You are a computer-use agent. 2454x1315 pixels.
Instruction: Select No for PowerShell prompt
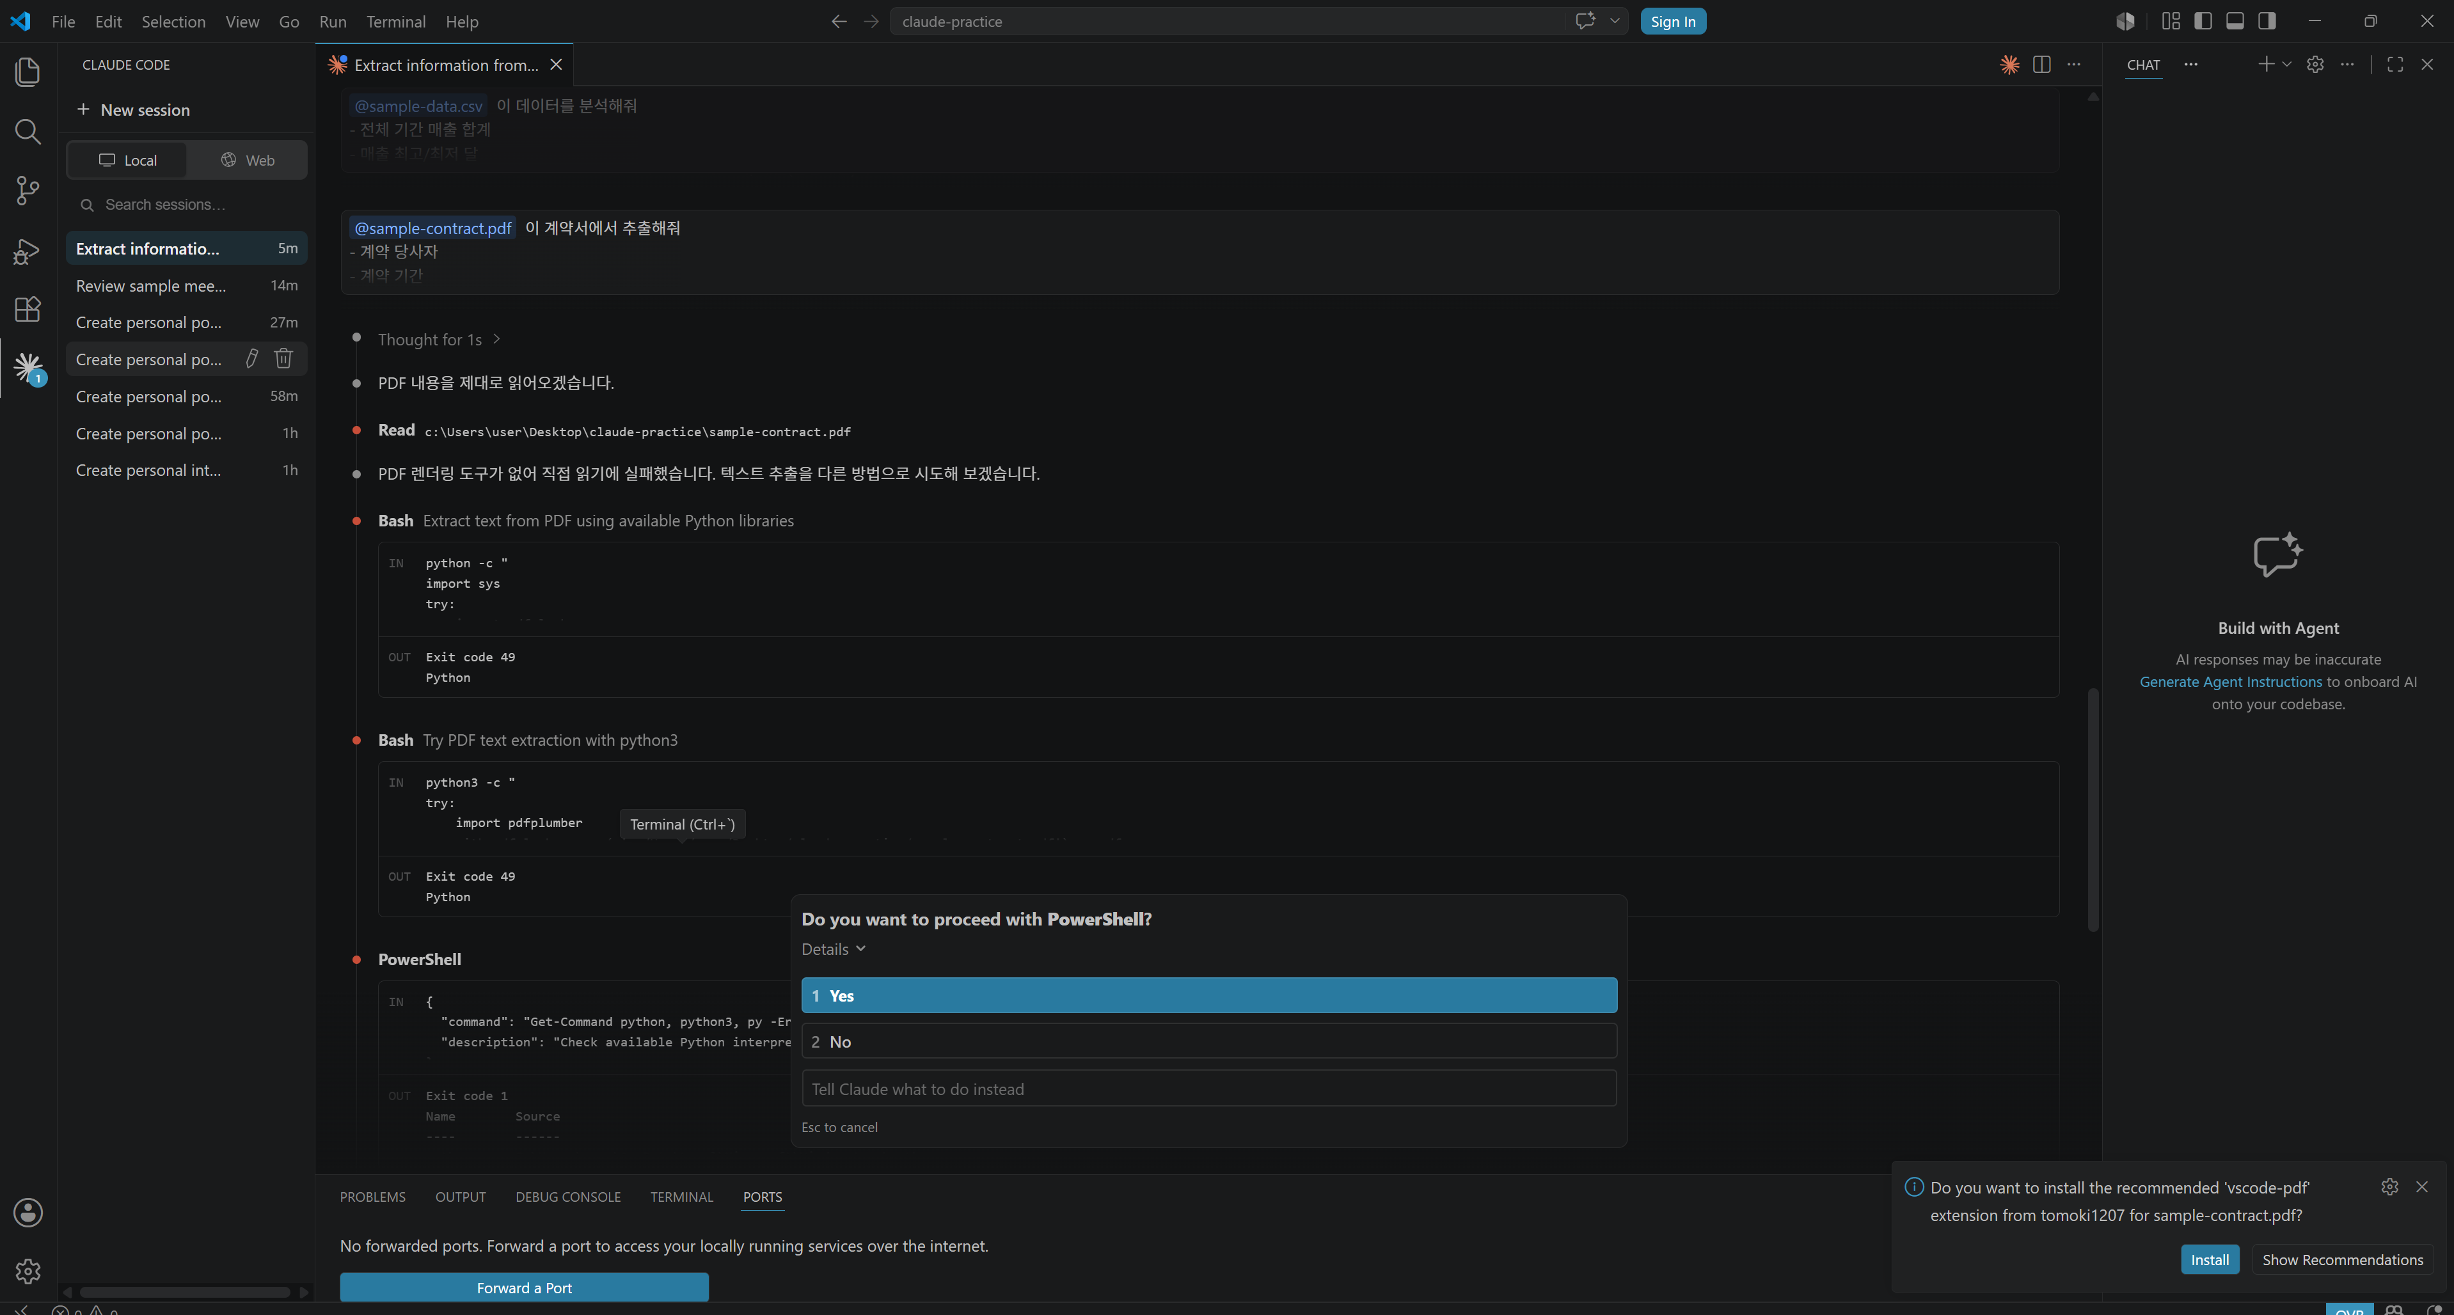[1209, 1041]
